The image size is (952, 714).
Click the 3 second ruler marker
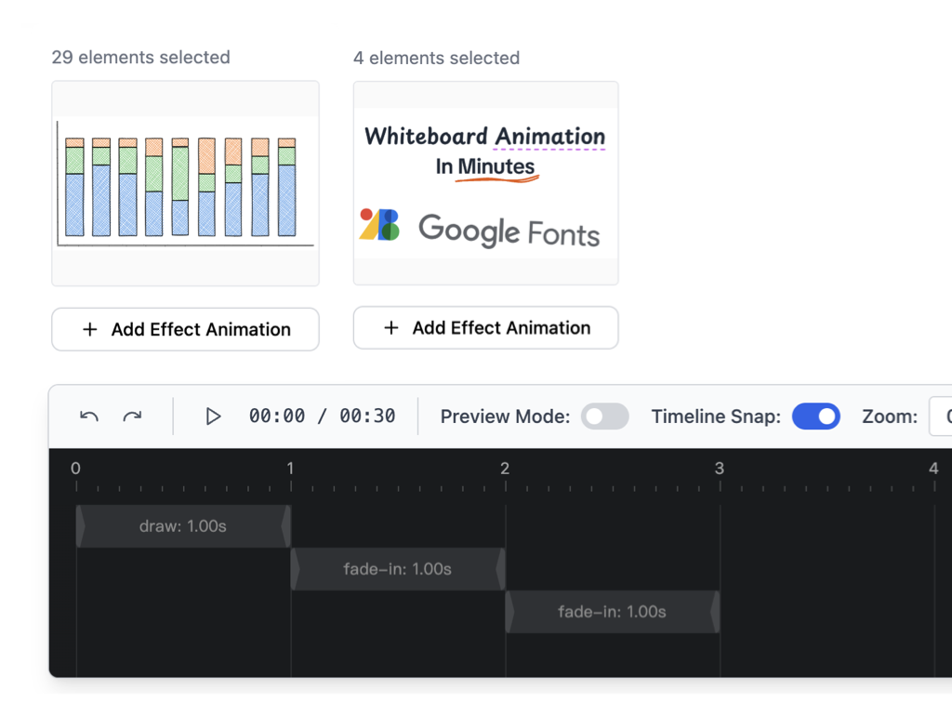(720, 469)
